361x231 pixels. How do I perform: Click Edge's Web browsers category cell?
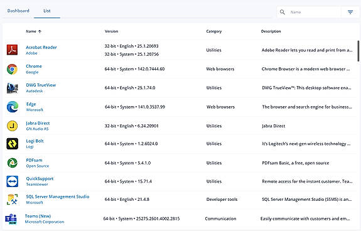220,107
